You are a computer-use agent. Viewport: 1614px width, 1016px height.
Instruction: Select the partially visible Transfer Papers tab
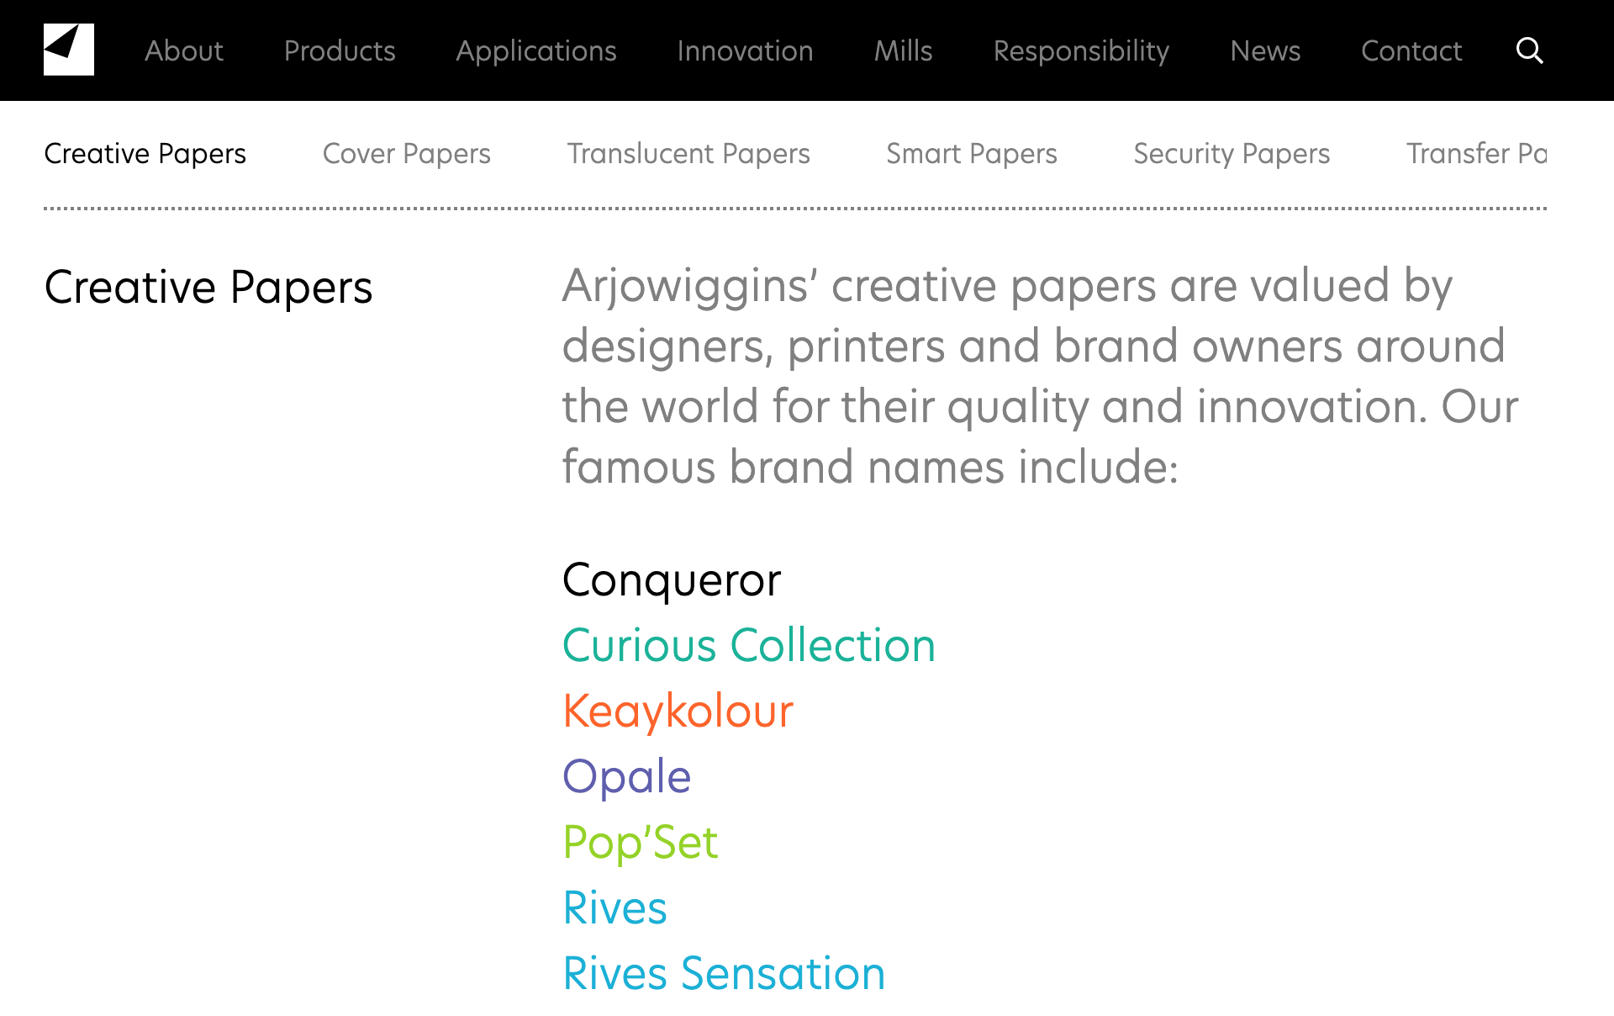(x=1476, y=154)
